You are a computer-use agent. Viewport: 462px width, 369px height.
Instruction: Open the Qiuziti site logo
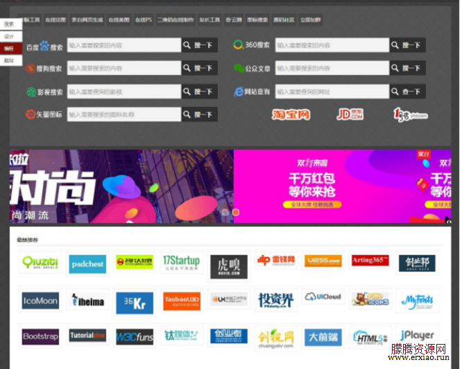[40, 263]
